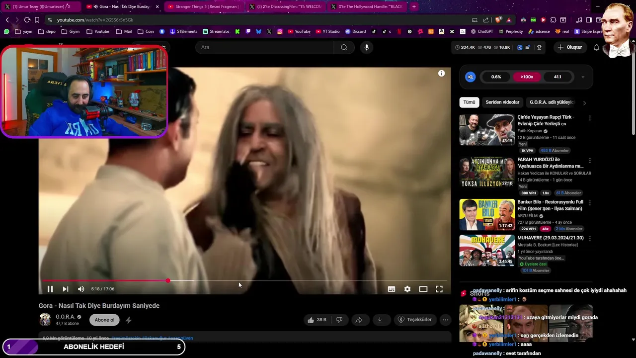
Task: Pause the video playback
Action: pos(50,289)
